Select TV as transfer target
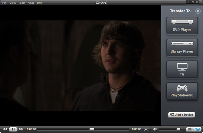Image resolution: width=203 pixels, height=133 pixels. point(182,69)
